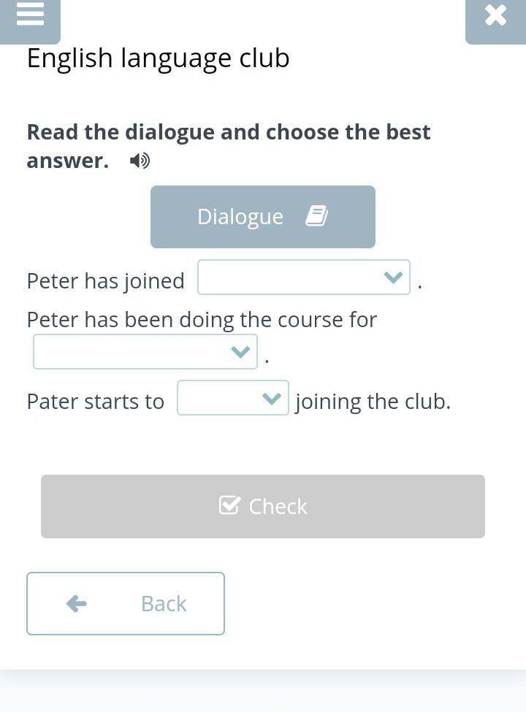Click the Check button

coord(263,506)
